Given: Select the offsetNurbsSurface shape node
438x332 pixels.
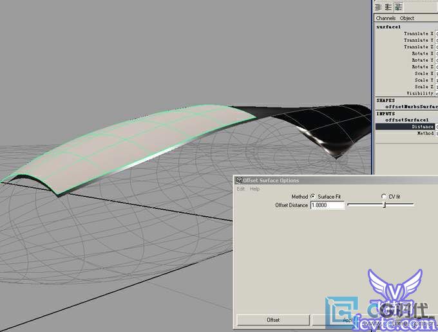Looking at the screenshot, I should [412, 107].
